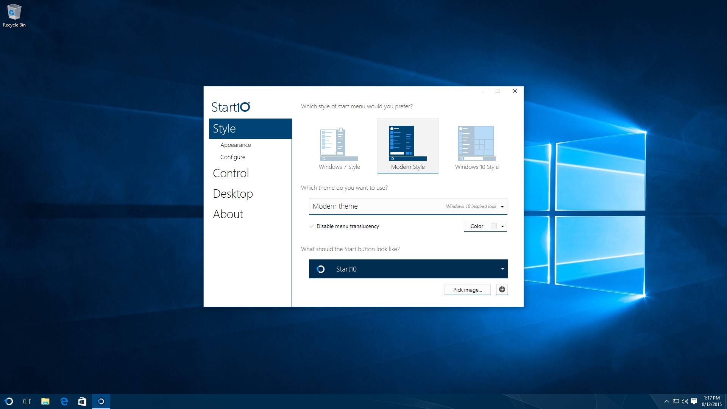This screenshot has height=409, width=727.
Task: Open the Control section in sidebar
Action: (x=231, y=173)
